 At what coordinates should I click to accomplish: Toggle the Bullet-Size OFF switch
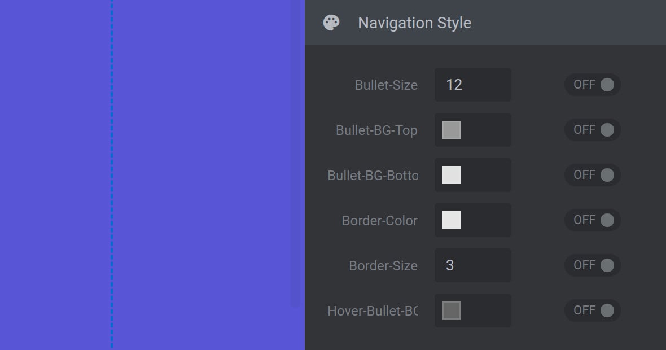[593, 85]
